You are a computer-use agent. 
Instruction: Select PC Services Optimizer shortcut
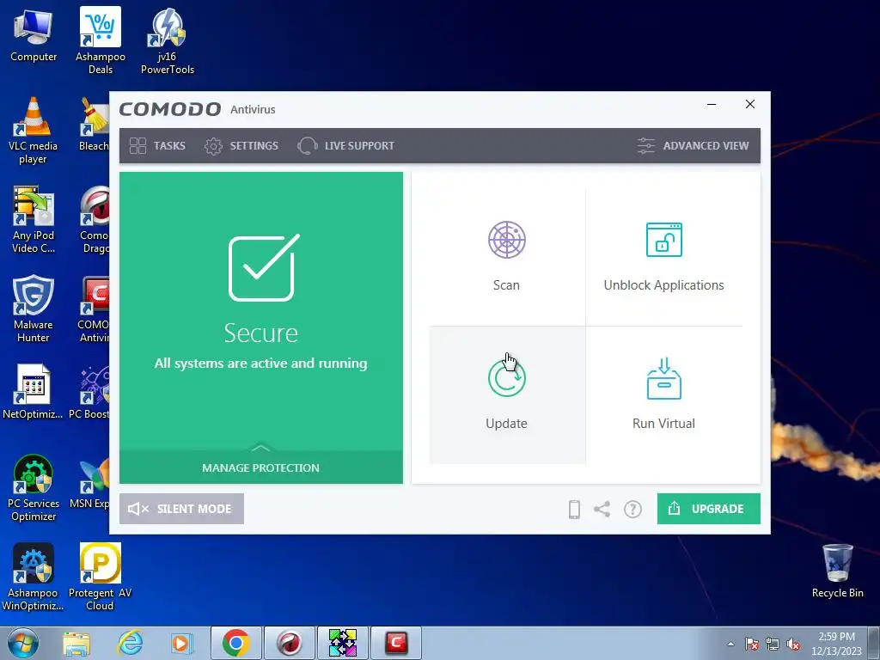tap(34, 488)
